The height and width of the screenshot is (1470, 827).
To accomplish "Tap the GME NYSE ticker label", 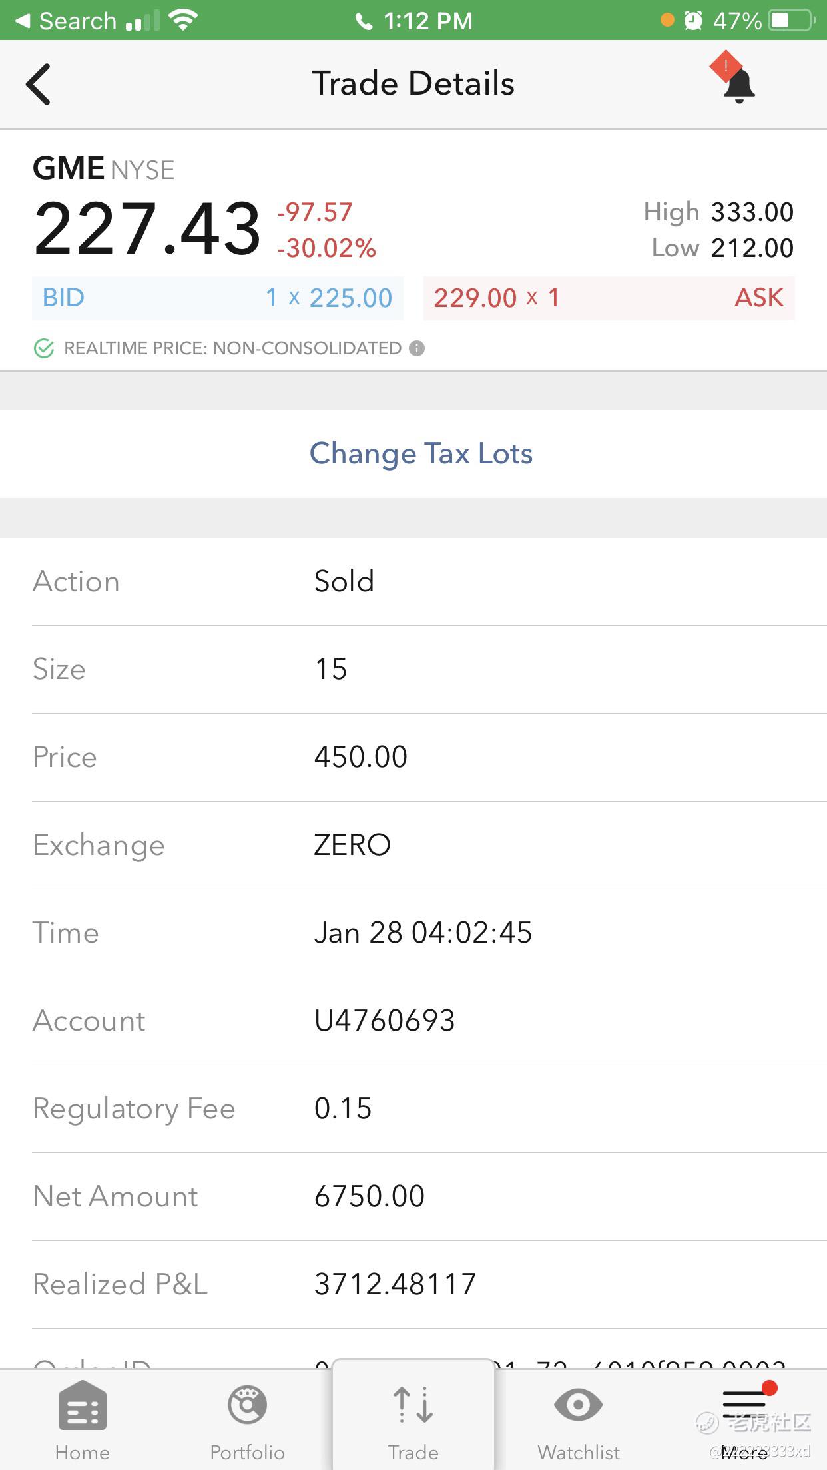I will pos(104,169).
